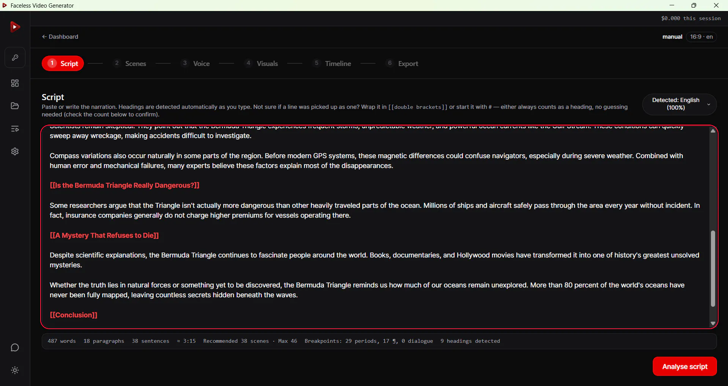The image size is (728, 386).
Task: Go to the Voice step
Action: (196, 63)
